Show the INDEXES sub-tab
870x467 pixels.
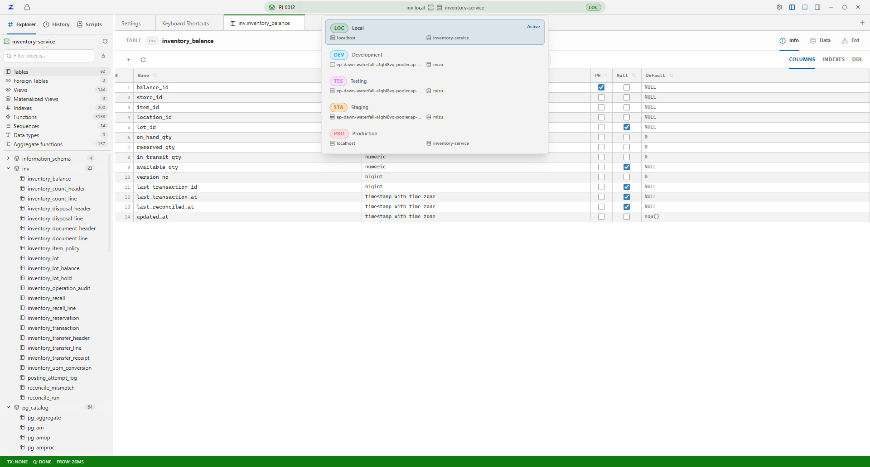pyautogui.click(x=833, y=59)
